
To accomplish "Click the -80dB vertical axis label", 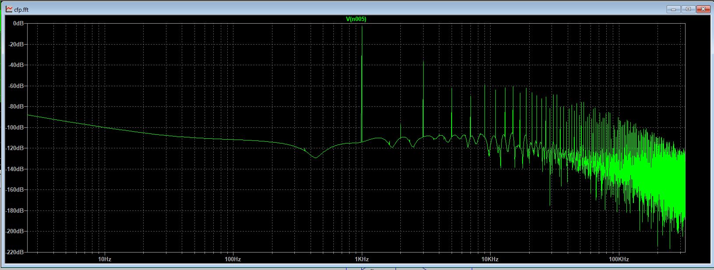I will click(17, 106).
